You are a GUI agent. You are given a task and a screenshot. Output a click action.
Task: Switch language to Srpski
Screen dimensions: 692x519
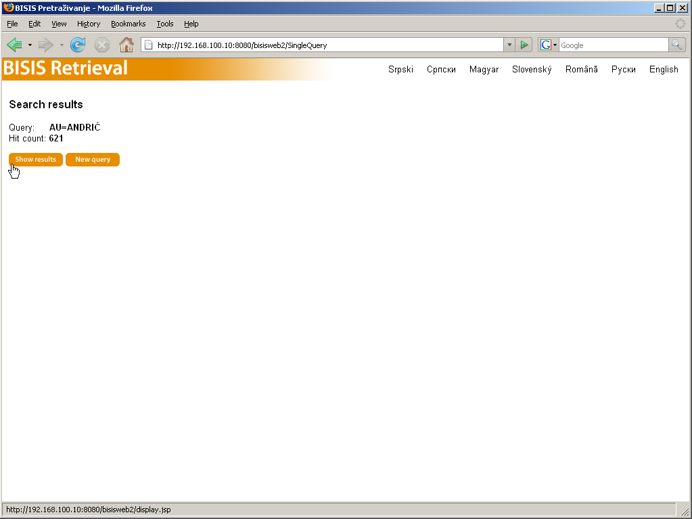(x=400, y=69)
